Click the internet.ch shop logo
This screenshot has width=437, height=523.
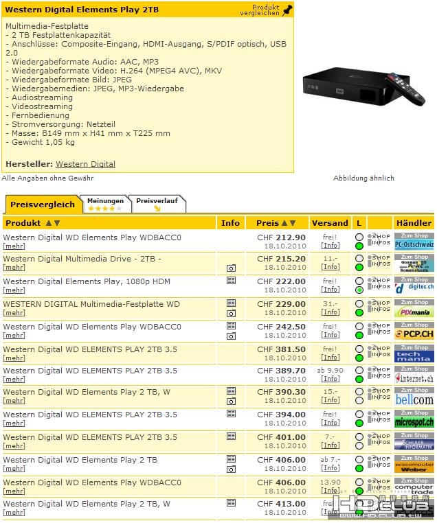tap(414, 378)
